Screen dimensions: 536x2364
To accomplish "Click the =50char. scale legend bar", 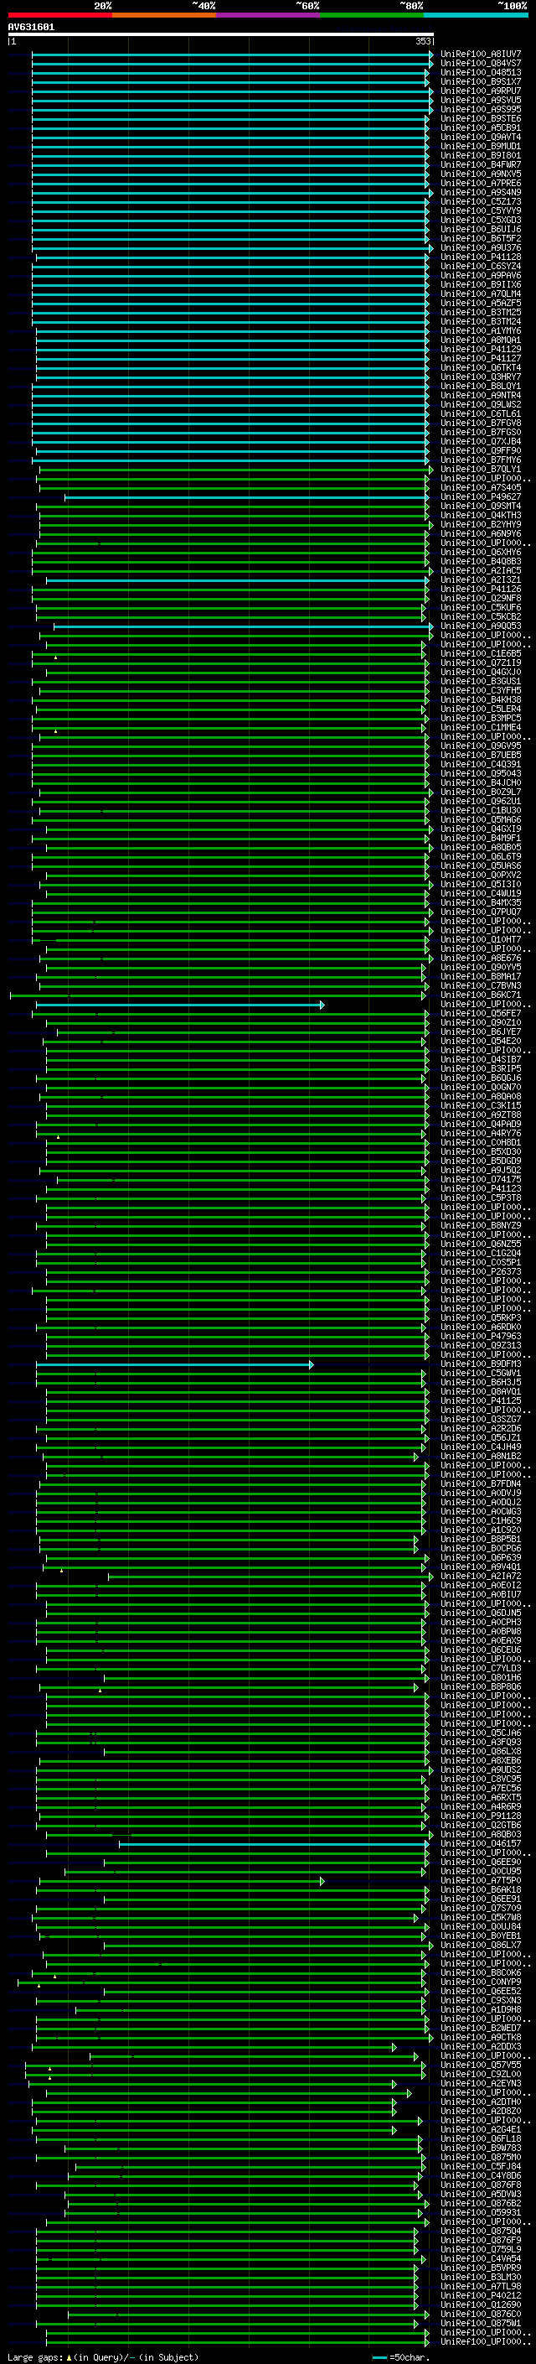I will (x=379, y=2357).
